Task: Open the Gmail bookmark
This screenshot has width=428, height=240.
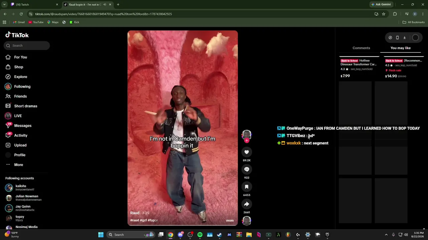Action: point(19,22)
